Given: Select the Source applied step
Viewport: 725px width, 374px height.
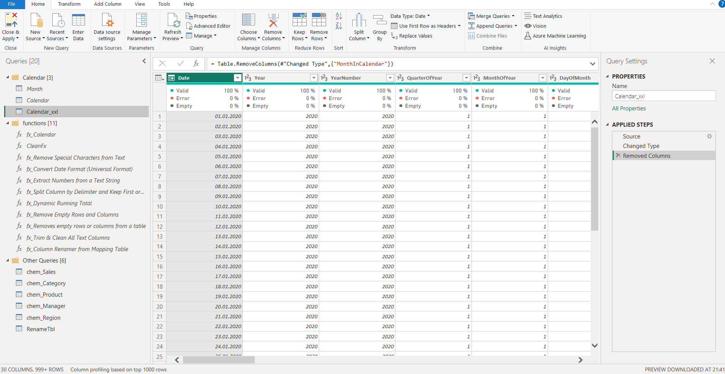Looking at the screenshot, I should 631,136.
